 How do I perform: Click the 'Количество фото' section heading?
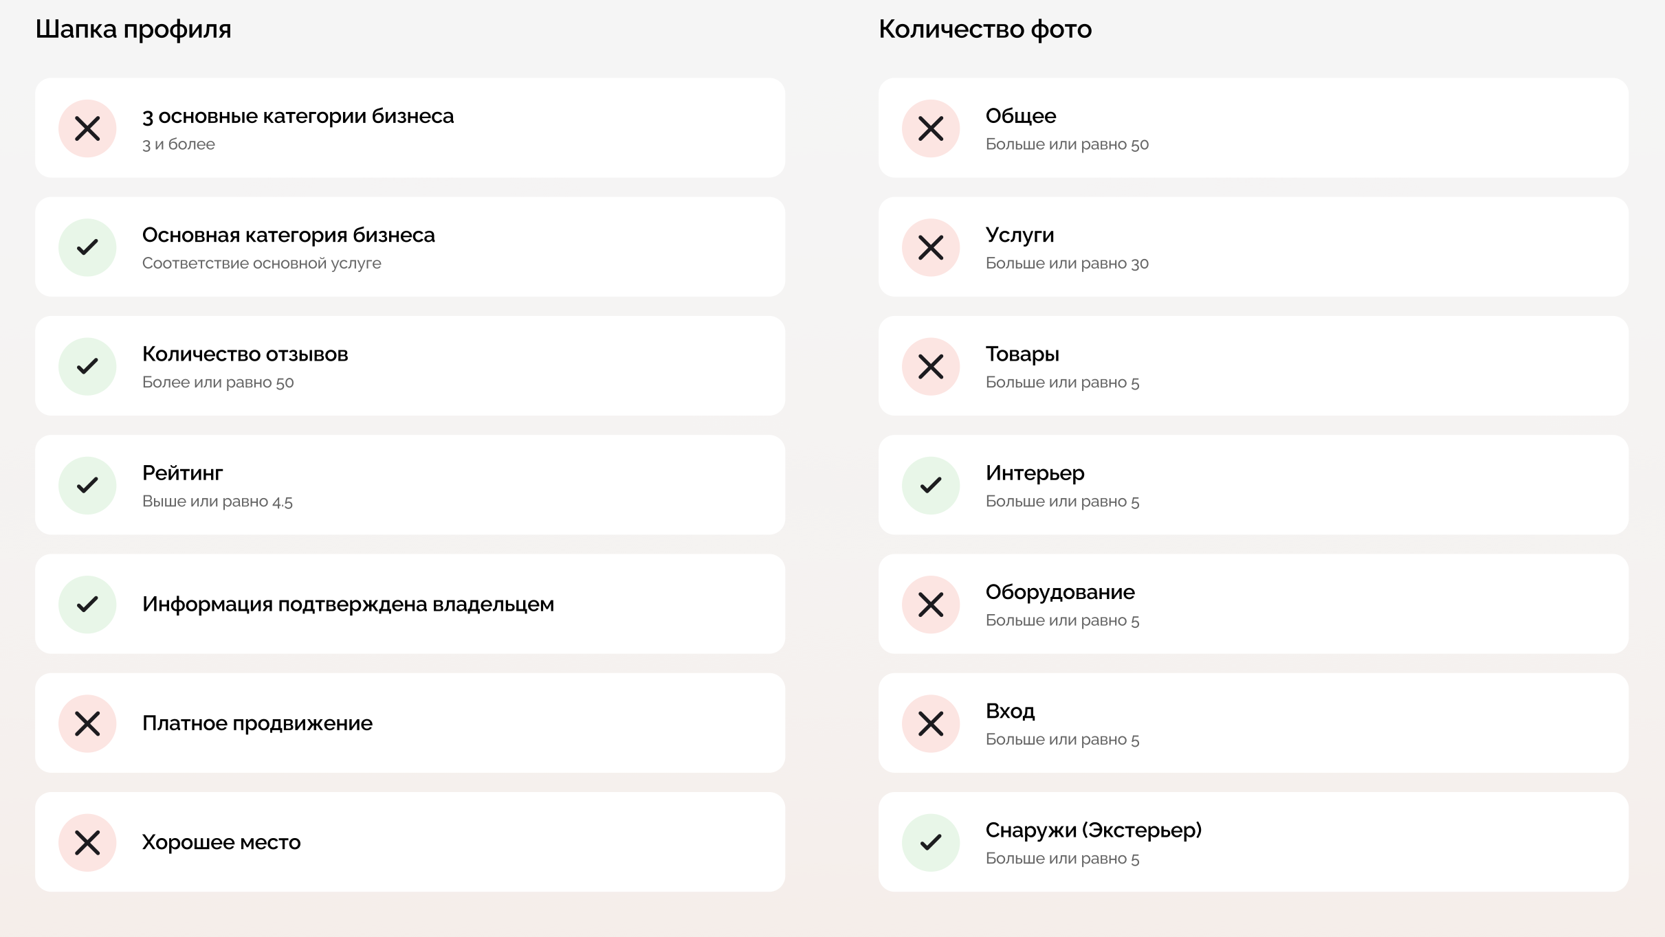[x=985, y=30]
